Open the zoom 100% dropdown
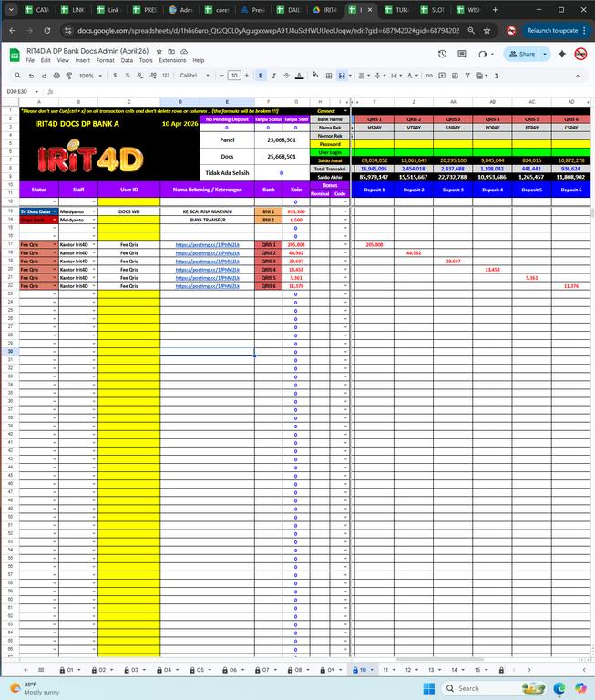The image size is (595, 700). click(90, 76)
